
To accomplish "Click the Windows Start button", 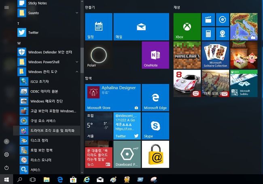I will pyautogui.click(x=6, y=179).
